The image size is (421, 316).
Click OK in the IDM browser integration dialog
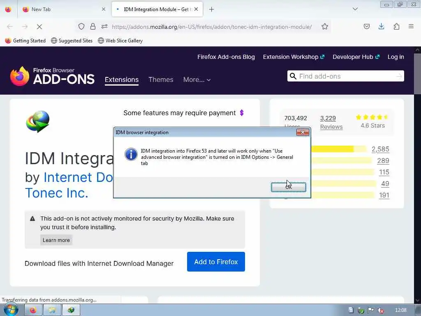tap(288, 187)
